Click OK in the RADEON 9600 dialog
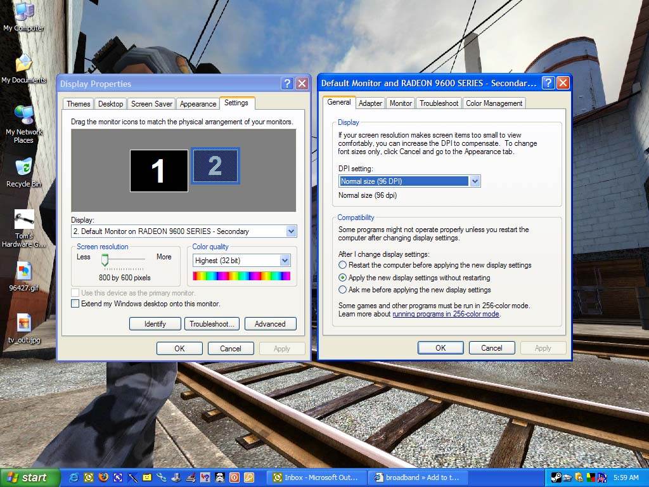The image size is (649, 487). (440, 348)
